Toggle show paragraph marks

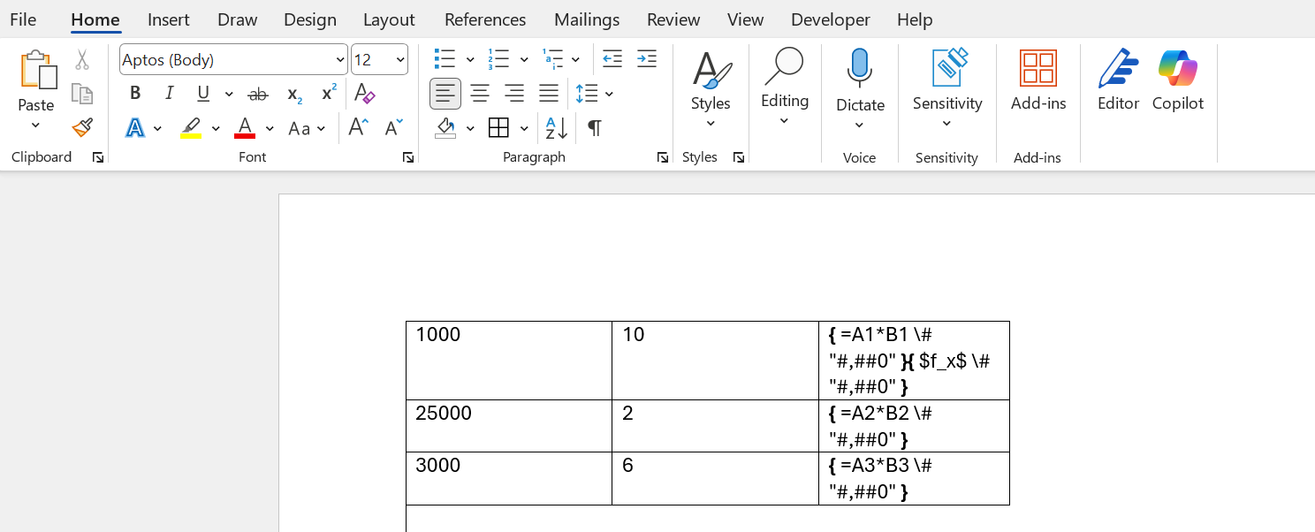coord(595,128)
